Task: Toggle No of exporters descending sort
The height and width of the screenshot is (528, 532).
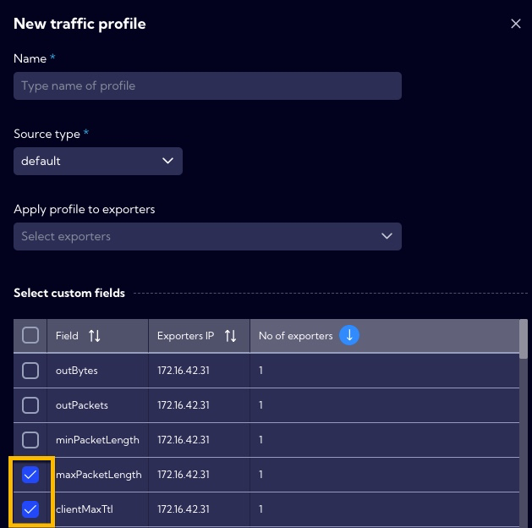Action: [349, 335]
